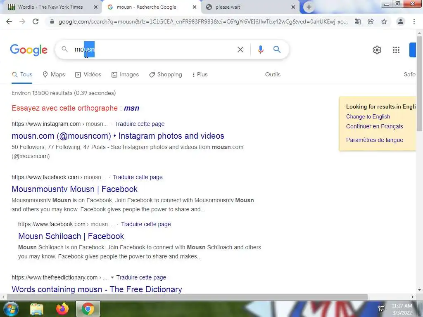The height and width of the screenshot is (317, 423).
Task: Open Words containing mousn result
Action: point(97,289)
